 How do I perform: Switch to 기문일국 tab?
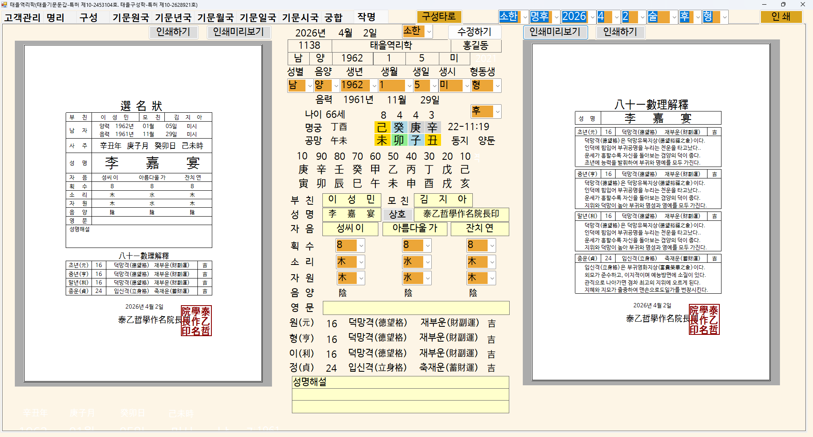(x=258, y=17)
